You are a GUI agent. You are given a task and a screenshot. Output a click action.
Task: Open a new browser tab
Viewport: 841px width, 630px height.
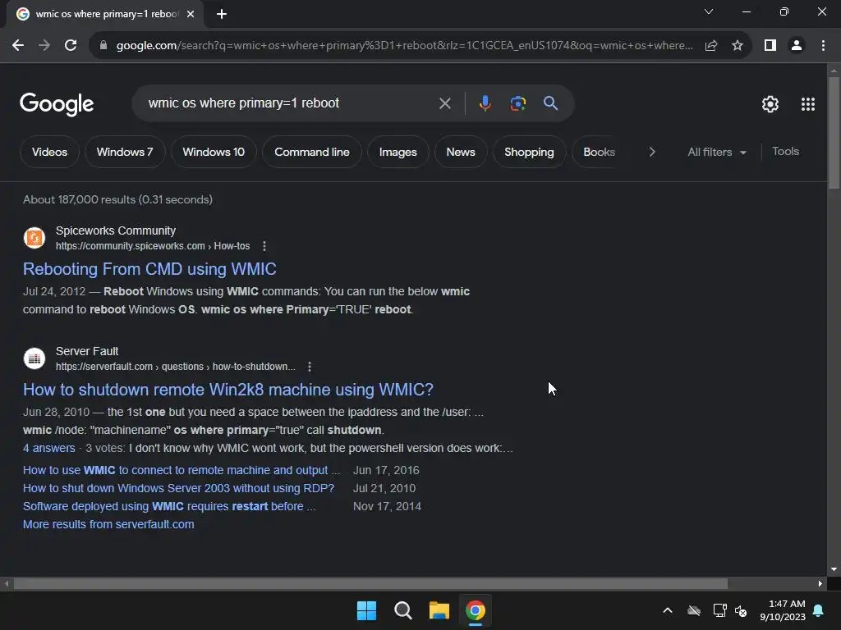pyautogui.click(x=222, y=14)
